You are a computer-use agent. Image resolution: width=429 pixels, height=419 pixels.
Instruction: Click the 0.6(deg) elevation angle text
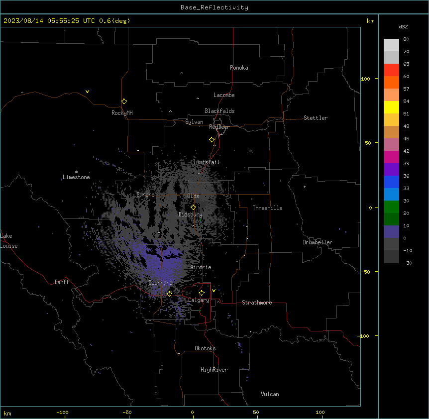[x=114, y=21]
